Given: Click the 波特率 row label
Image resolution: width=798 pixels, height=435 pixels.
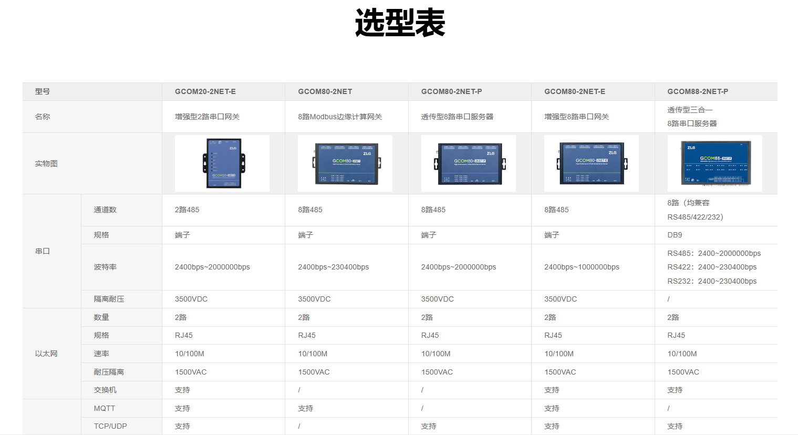Looking at the screenshot, I should click(x=105, y=267).
